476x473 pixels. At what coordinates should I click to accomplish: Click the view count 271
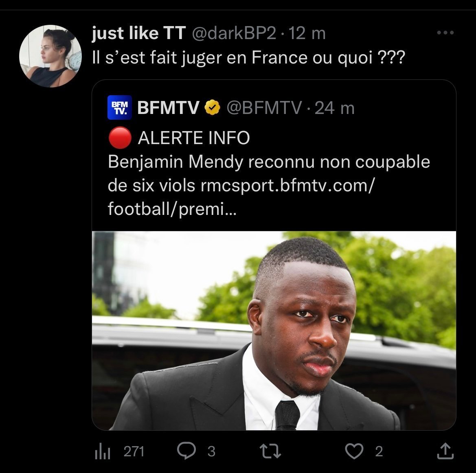(x=134, y=451)
